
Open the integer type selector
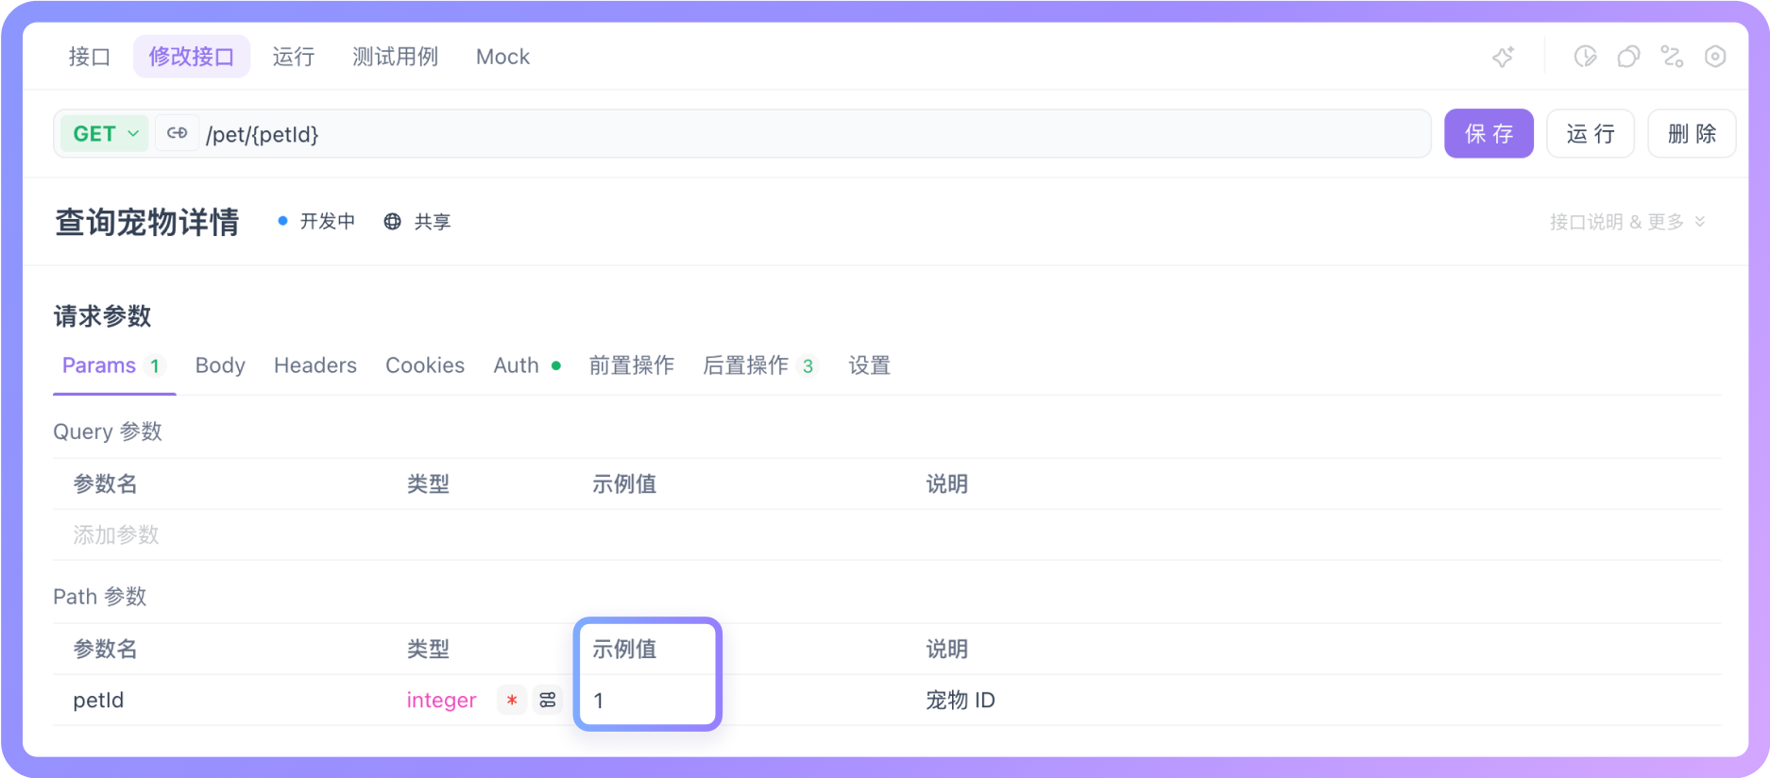point(441,700)
